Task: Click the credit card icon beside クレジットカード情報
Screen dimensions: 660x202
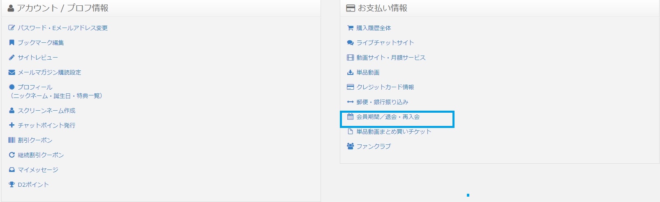Action: (x=350, y=87)
